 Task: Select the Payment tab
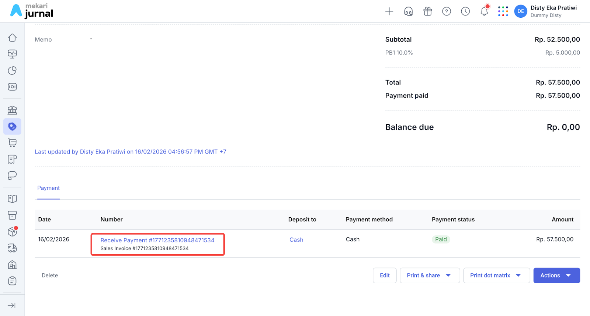pyautogui.click(x=48, y=188)
